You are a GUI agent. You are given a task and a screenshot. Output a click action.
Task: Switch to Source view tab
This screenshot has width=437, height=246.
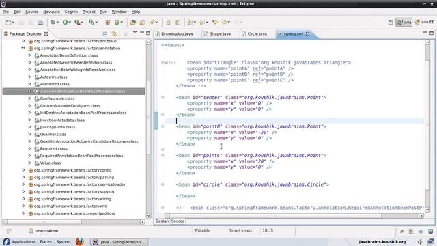178,221
